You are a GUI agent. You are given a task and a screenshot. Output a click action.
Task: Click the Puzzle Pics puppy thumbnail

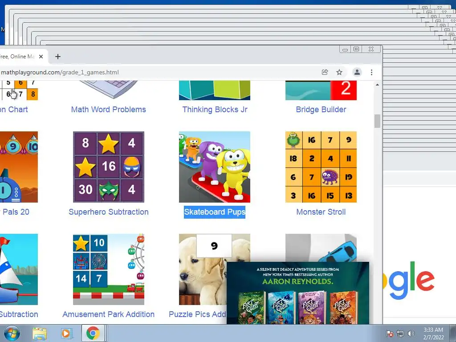click(203, 269)
